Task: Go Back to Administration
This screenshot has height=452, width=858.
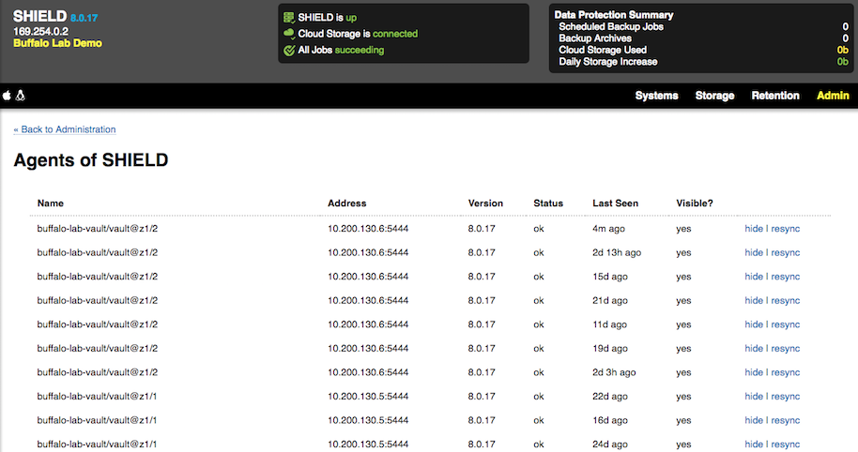Action: tap(65, 129)
